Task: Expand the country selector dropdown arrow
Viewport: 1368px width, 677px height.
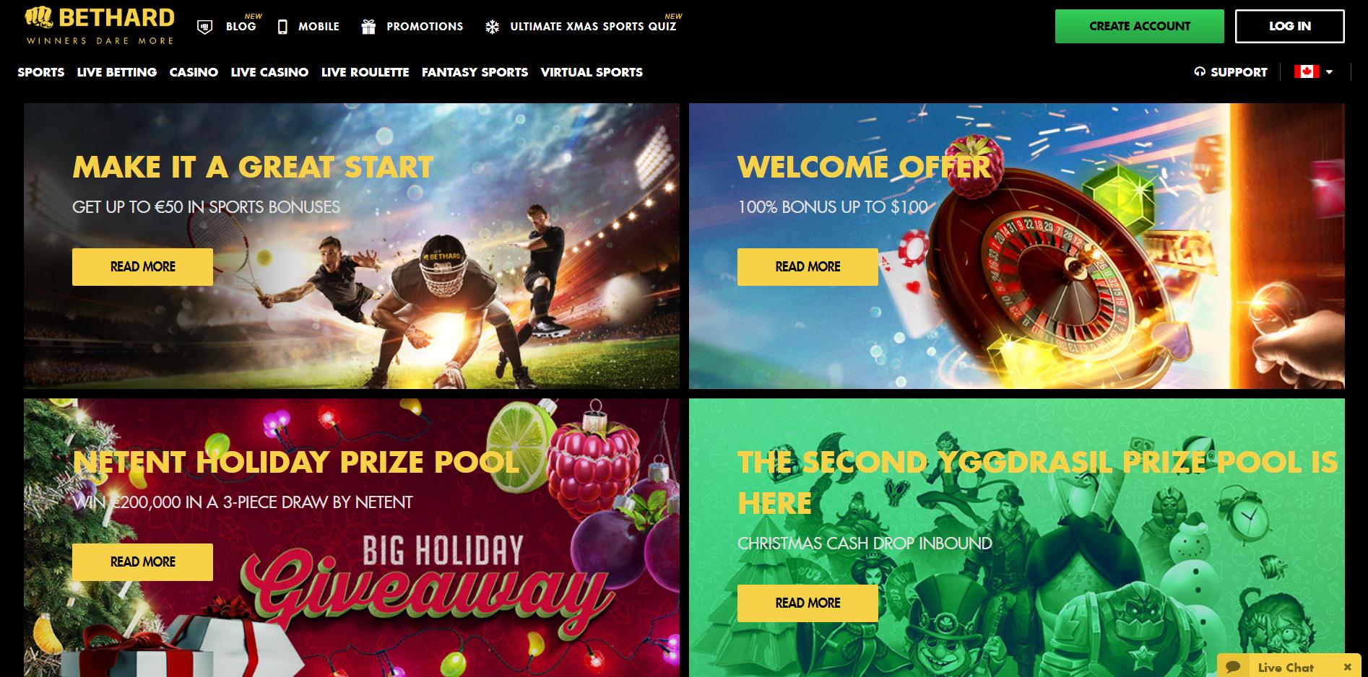Action: tap(1329, 71)
